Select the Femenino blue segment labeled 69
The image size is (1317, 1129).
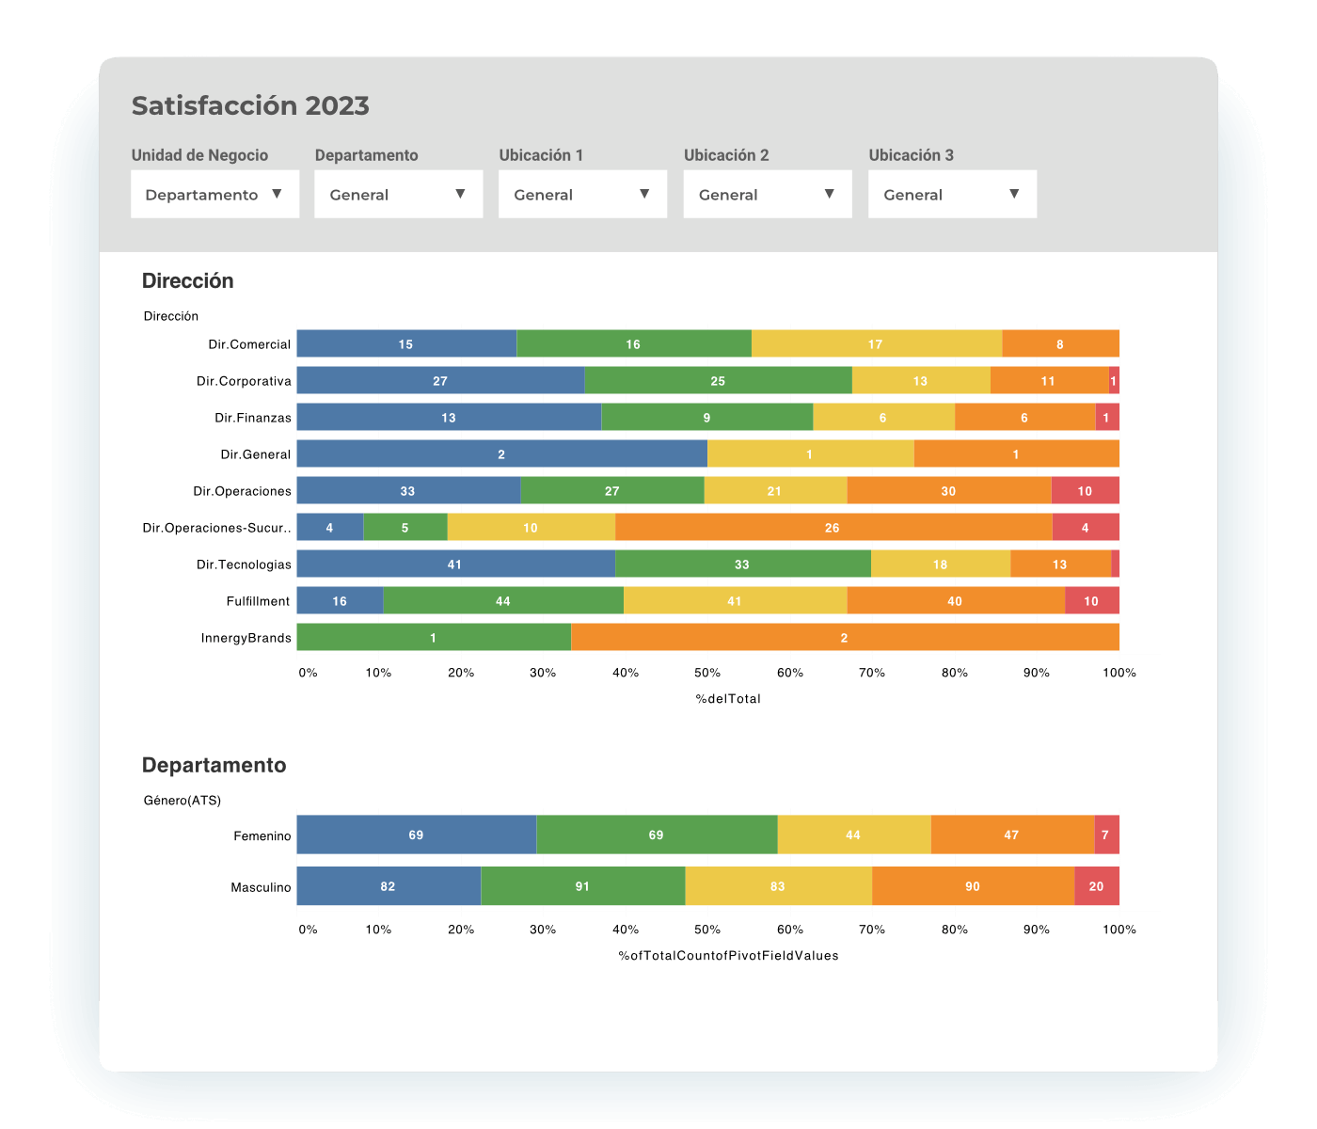(x=417, y=835)
